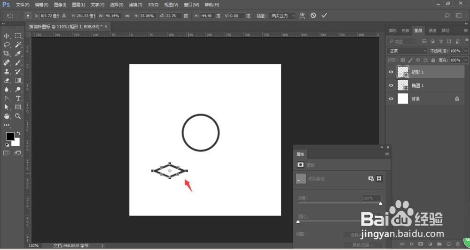Select the Path Selection tool
This screenshot has width=470, height=250.
point(6,107)
